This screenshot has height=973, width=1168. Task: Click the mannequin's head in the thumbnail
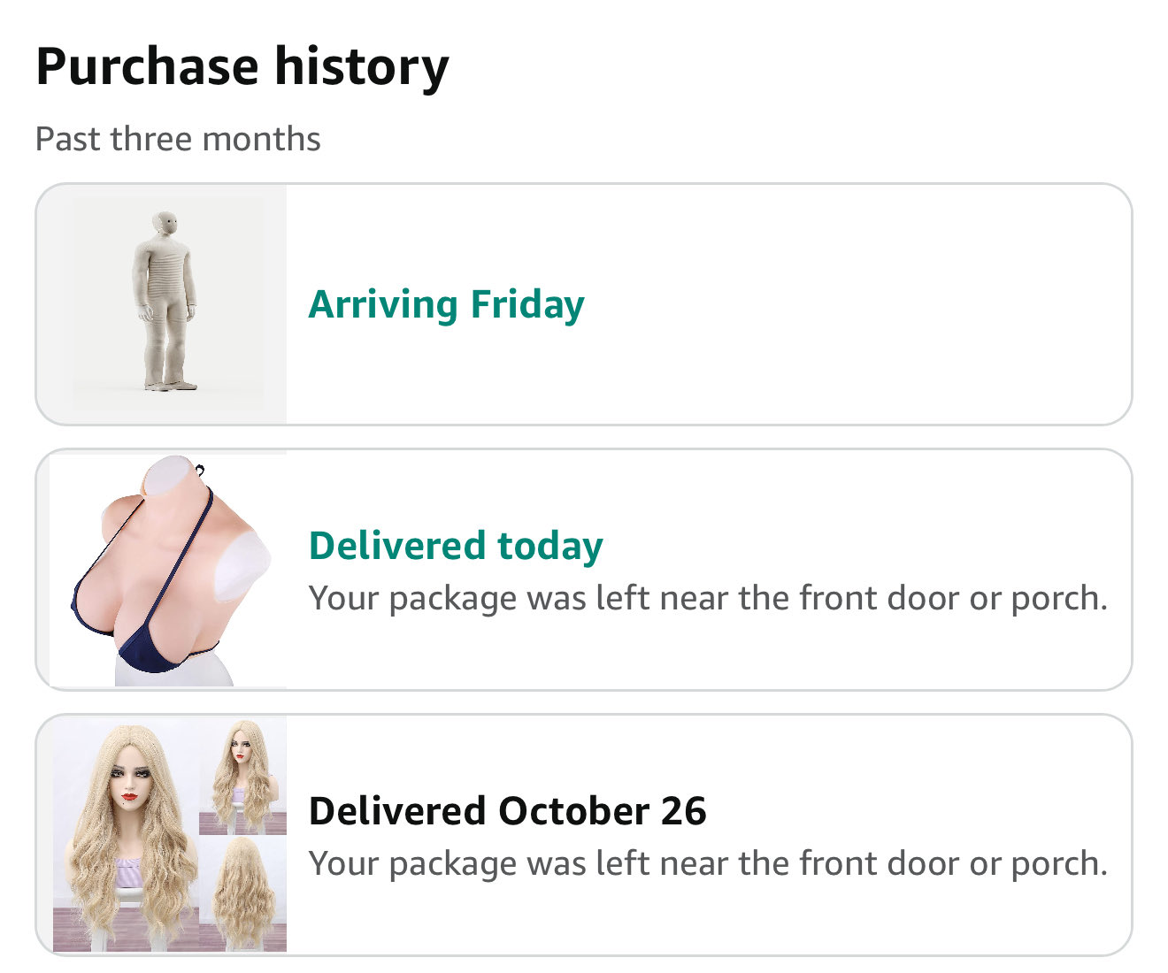pyautogui.click(x=165, y=224)
